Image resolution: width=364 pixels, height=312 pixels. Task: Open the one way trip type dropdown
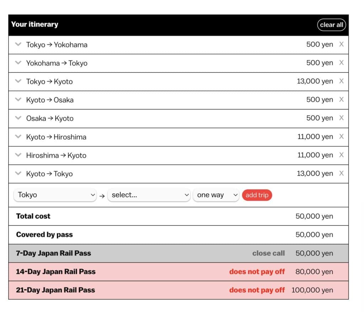click(216, 195)
